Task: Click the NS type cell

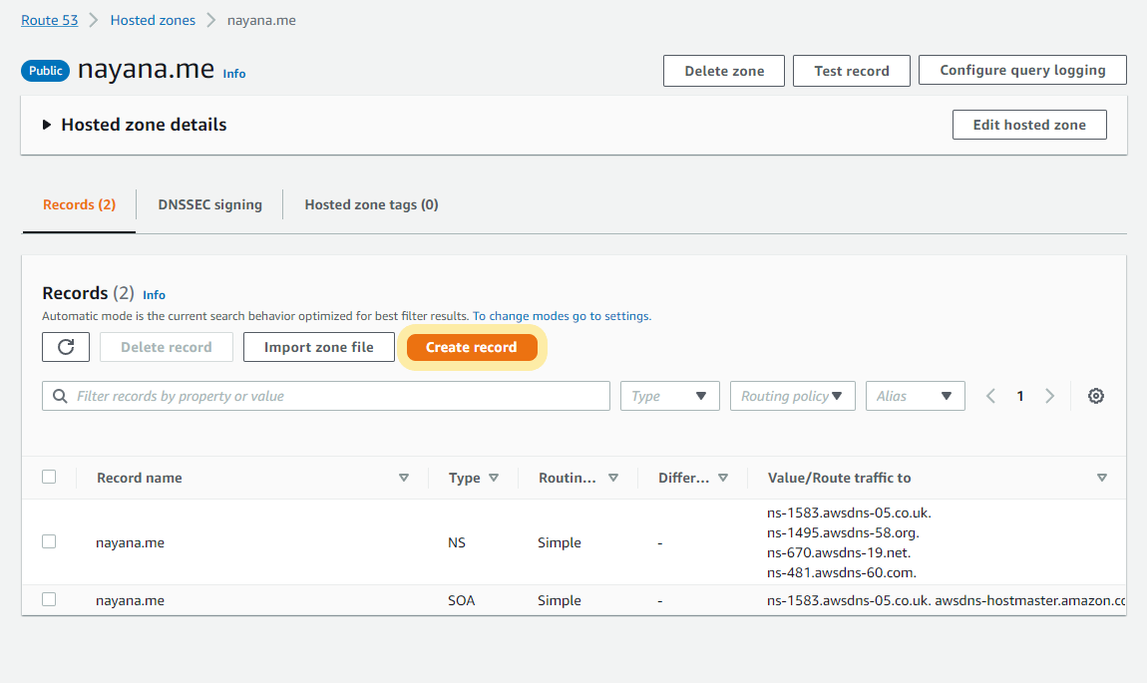Action: pyautogui.click(x=457, y=542)
